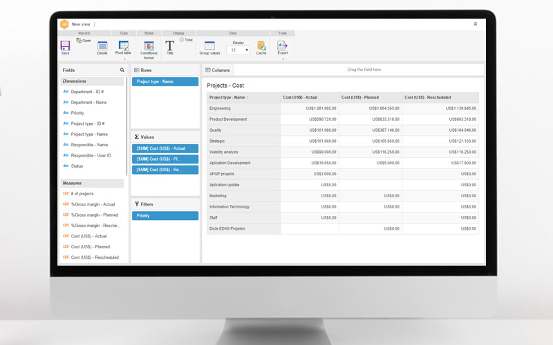Click the Project type - Name row chip
This screenshot has height=345, width=553.
click(x=165, y=81)
